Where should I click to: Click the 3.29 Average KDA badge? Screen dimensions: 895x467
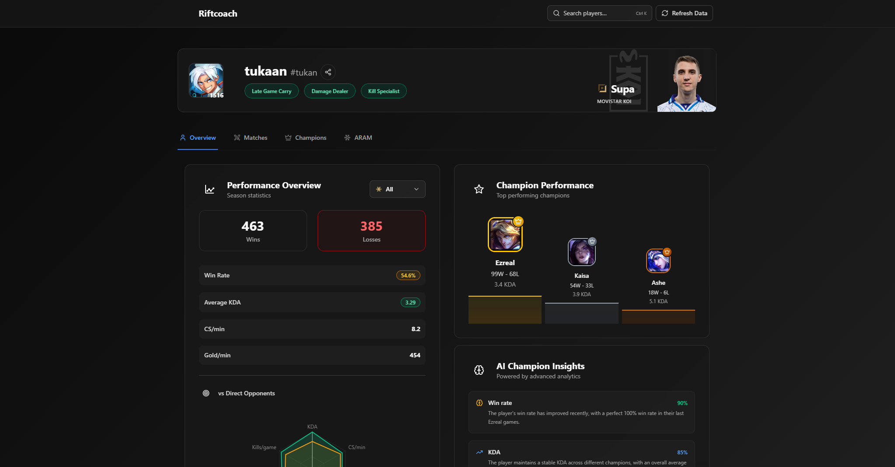tap(410, 302)
